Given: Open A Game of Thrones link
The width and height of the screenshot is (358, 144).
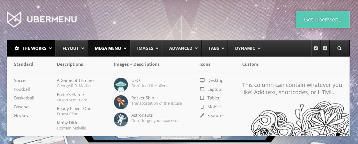Looking at the screenshot, I should (76, 80).
